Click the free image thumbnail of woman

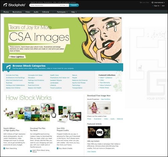[x=99, y=108]
